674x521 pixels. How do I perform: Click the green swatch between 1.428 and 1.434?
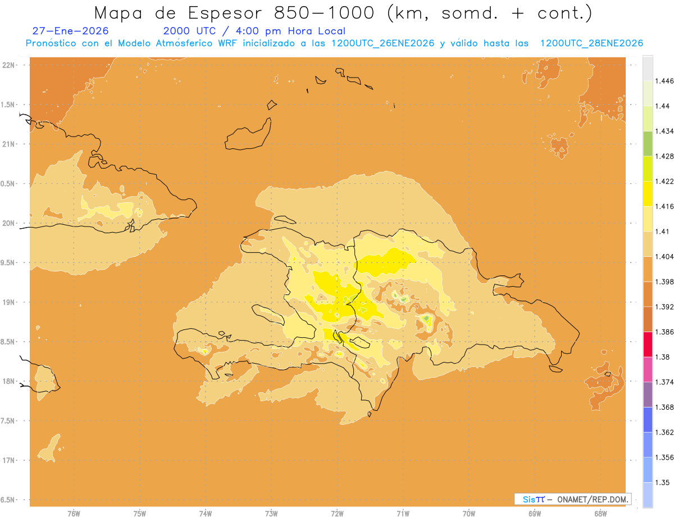(x=648, y=143)
